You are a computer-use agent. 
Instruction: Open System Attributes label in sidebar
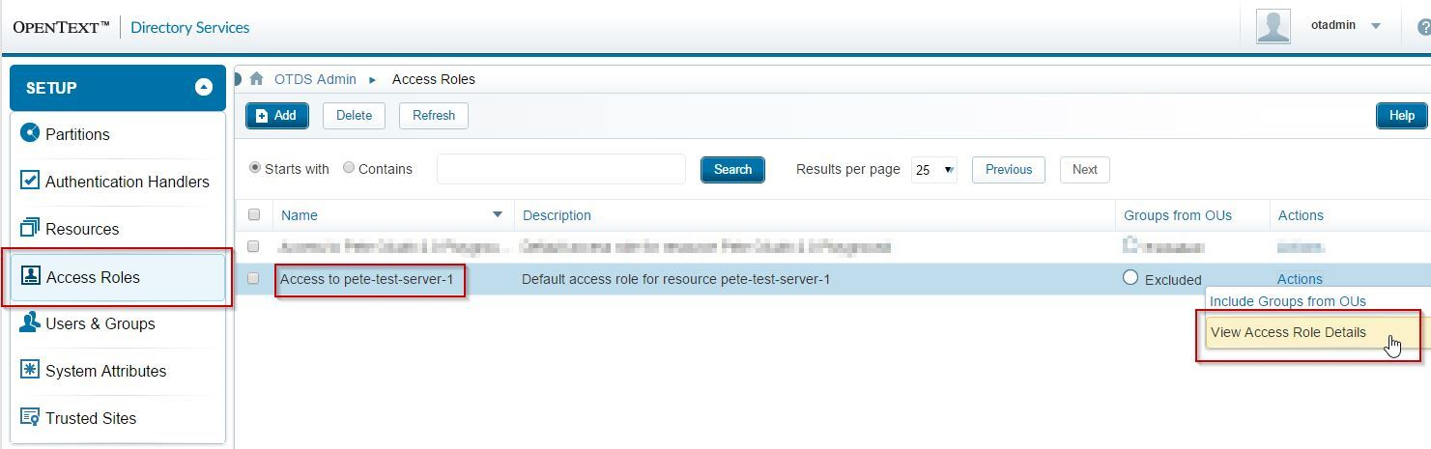pyautogui.click(x=106, y=371)
